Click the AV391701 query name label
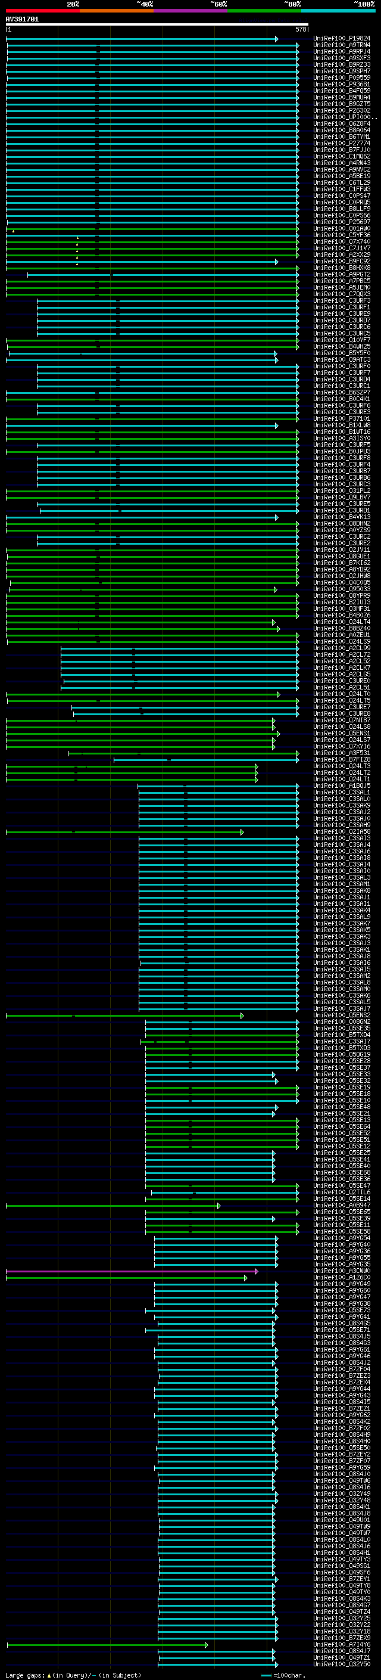This screenshot has width=381, height=1680. pyautogui.click(x=22, y=20)
